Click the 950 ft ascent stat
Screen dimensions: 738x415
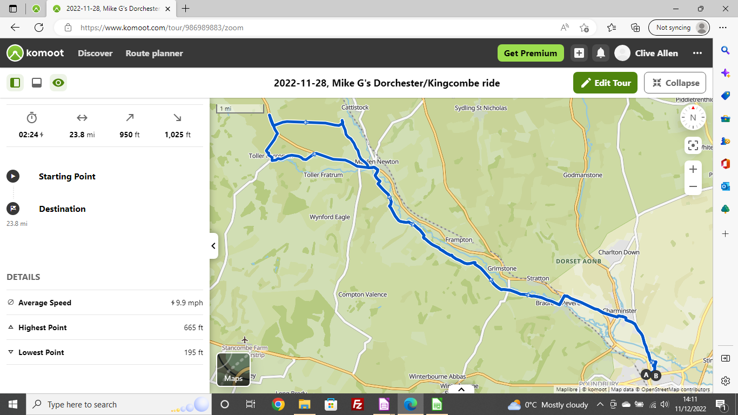point(130,125)
